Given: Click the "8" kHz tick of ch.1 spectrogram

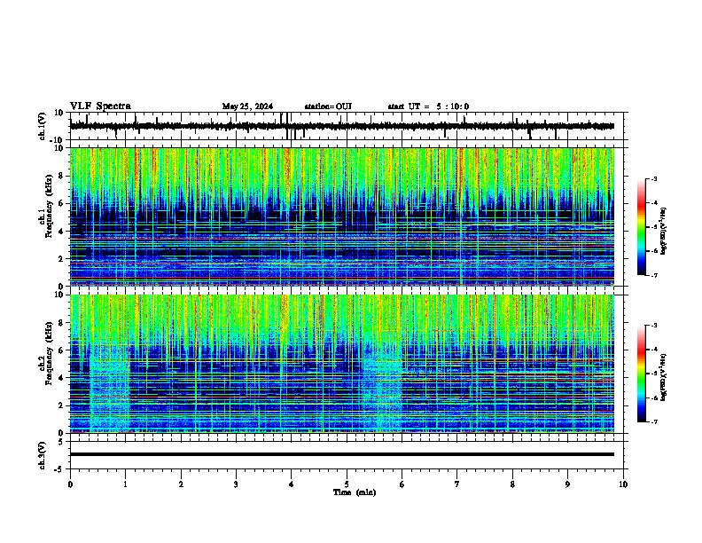Looking at the screenshot, I should tap(61, 176).
